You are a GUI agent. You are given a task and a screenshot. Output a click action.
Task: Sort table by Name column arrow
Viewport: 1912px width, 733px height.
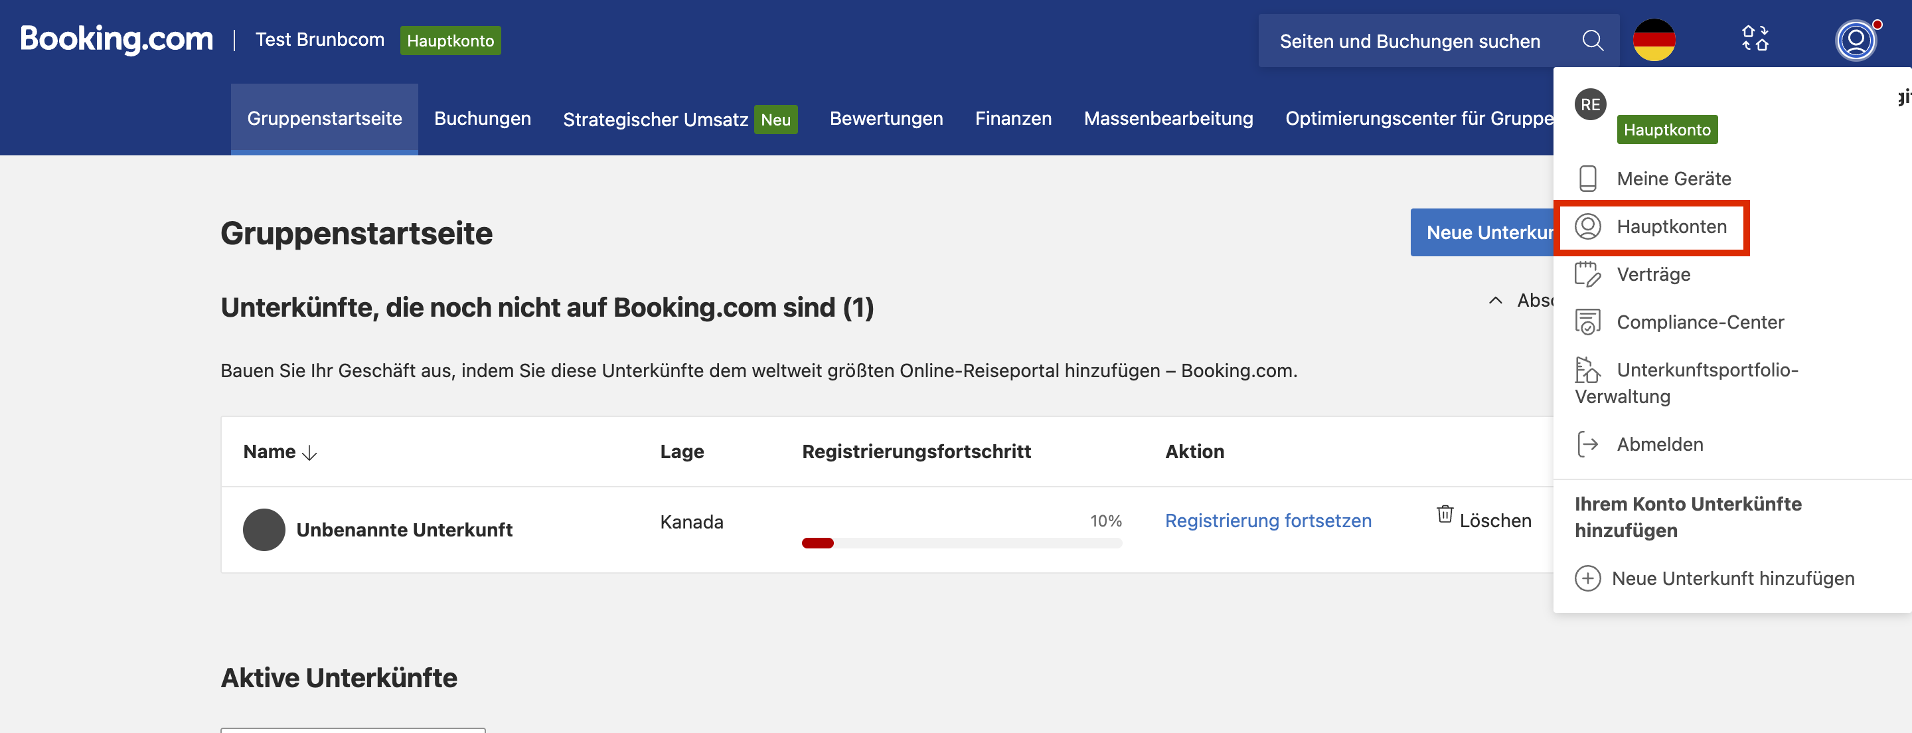click(309, 453)
